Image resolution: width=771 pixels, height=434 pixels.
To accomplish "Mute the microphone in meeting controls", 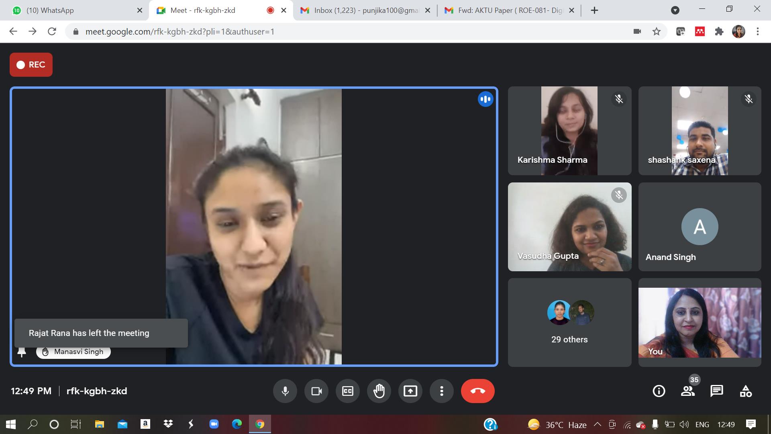I will click(x=285, y=391).
